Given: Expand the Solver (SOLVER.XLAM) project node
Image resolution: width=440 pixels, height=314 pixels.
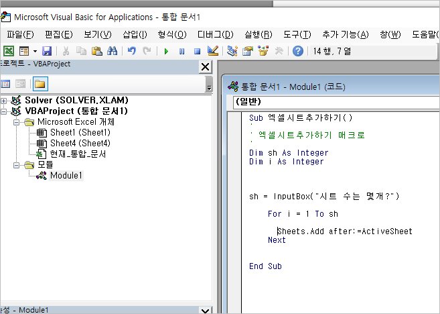Looking at the screenshot, I should click(5, 101).
